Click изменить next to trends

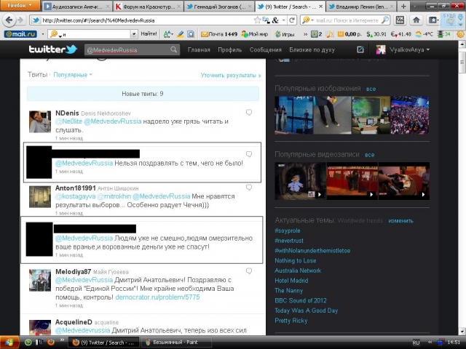tap(400, 221)
